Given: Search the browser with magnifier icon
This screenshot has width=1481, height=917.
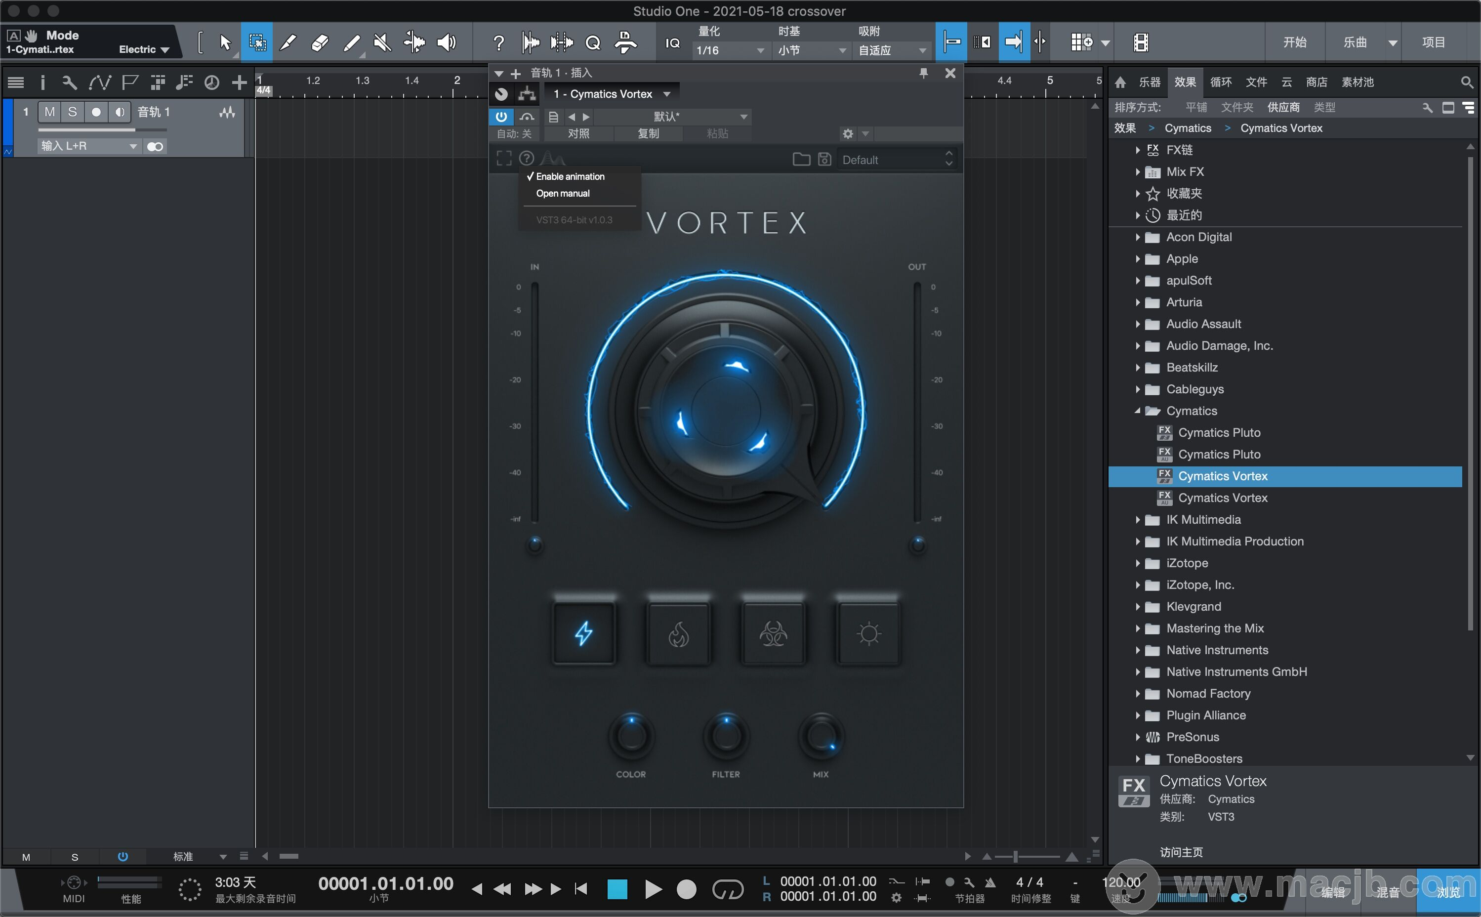Looking at the screenshot, I should [x=1467, y=82].
